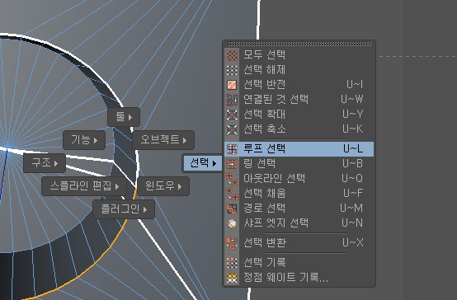Choose 샤프 엣지 선택 menu entry
Viewport: 457px width, 300px height.
299,223
